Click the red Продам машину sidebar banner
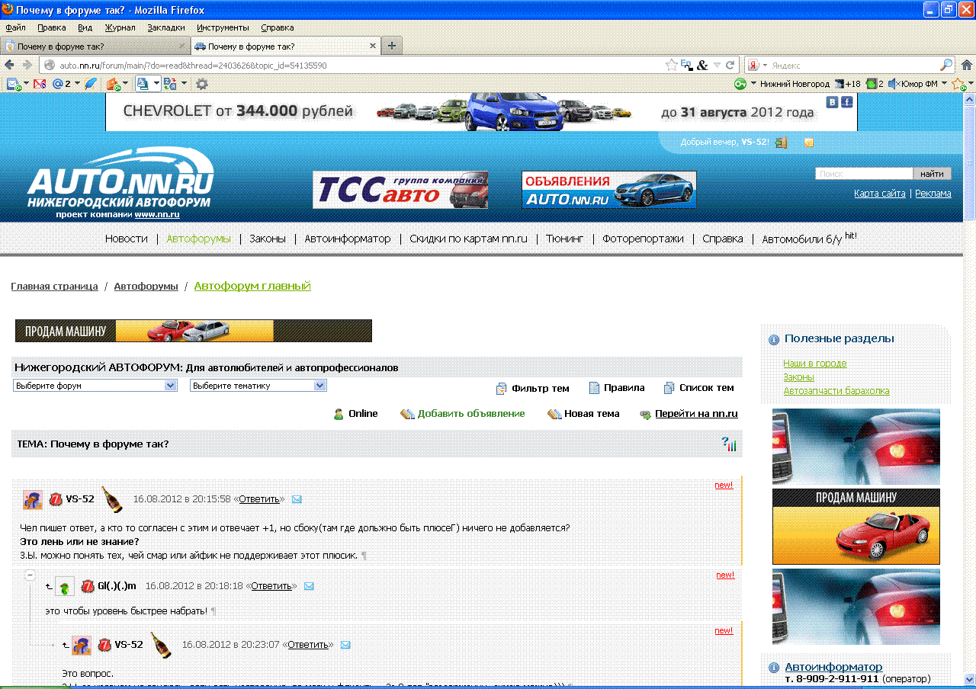 (856, 527)
